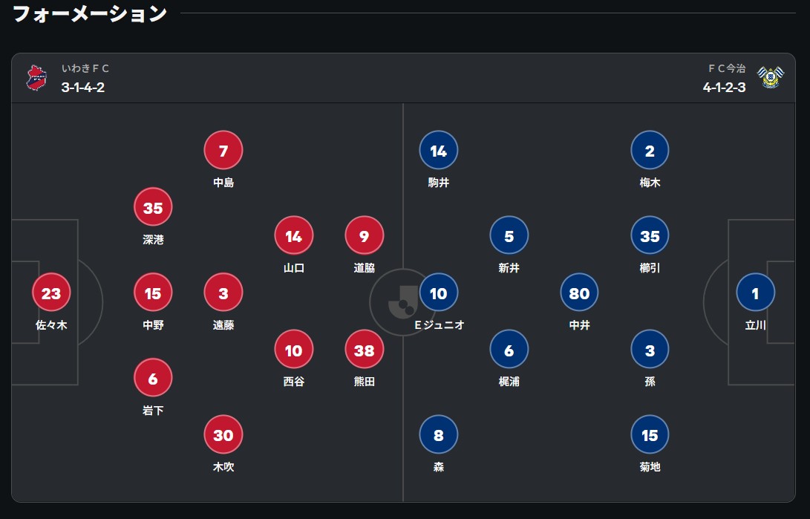Click blue player marker 15 Kikuchi

(x=650, y=435)
